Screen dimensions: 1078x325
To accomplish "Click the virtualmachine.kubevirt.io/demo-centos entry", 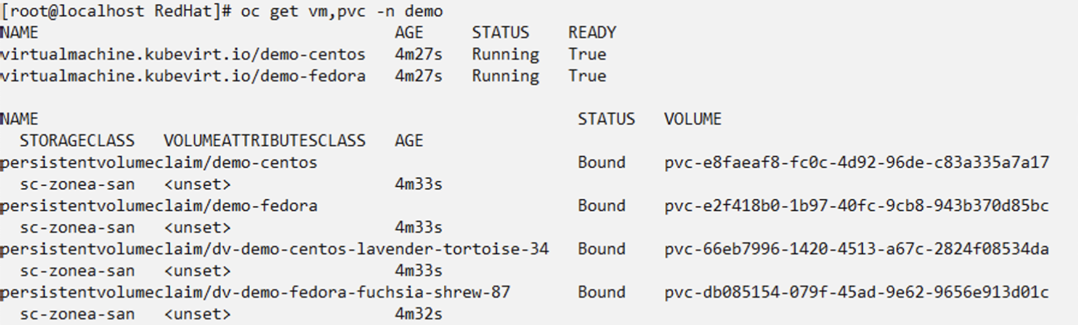I will (182, 55).
